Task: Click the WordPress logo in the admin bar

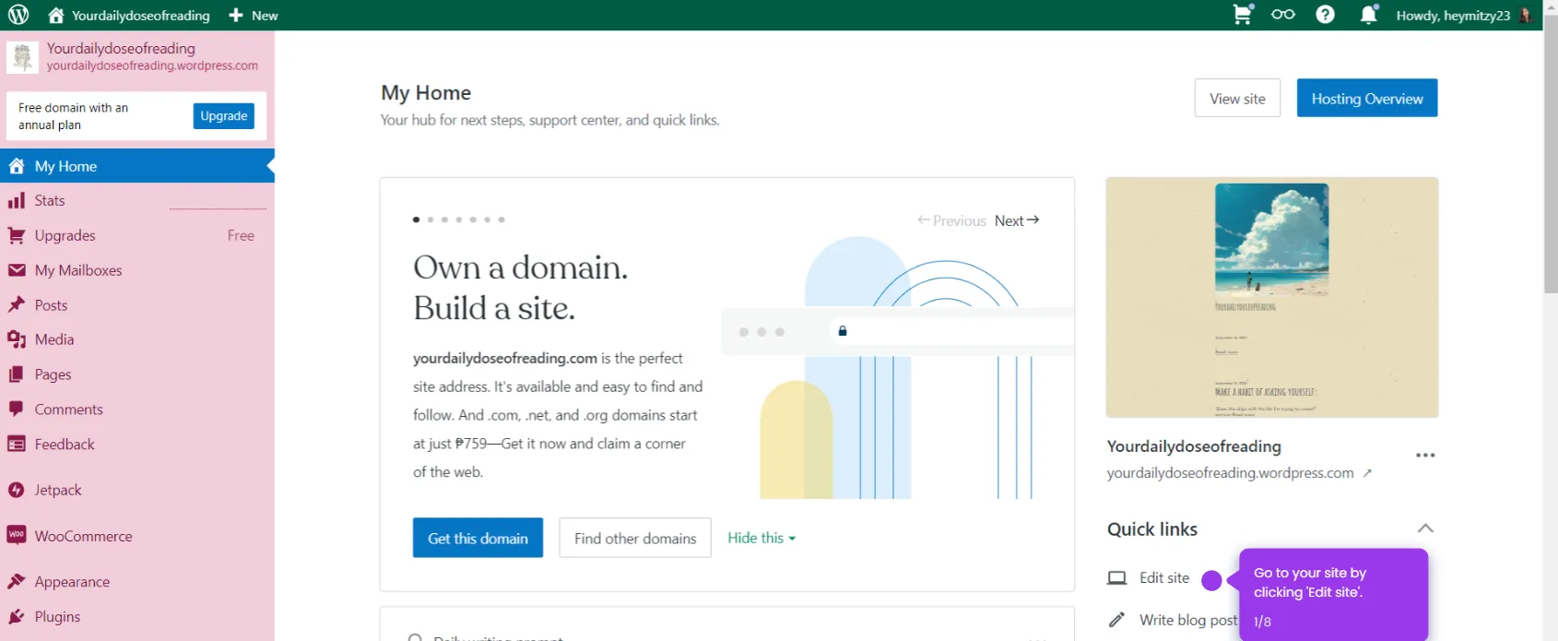Action: tap(18, 15)
